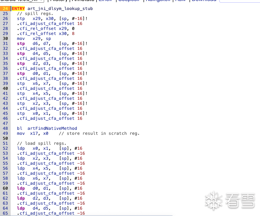
Task: Click d5 on line 64
Action: (46, 208)
